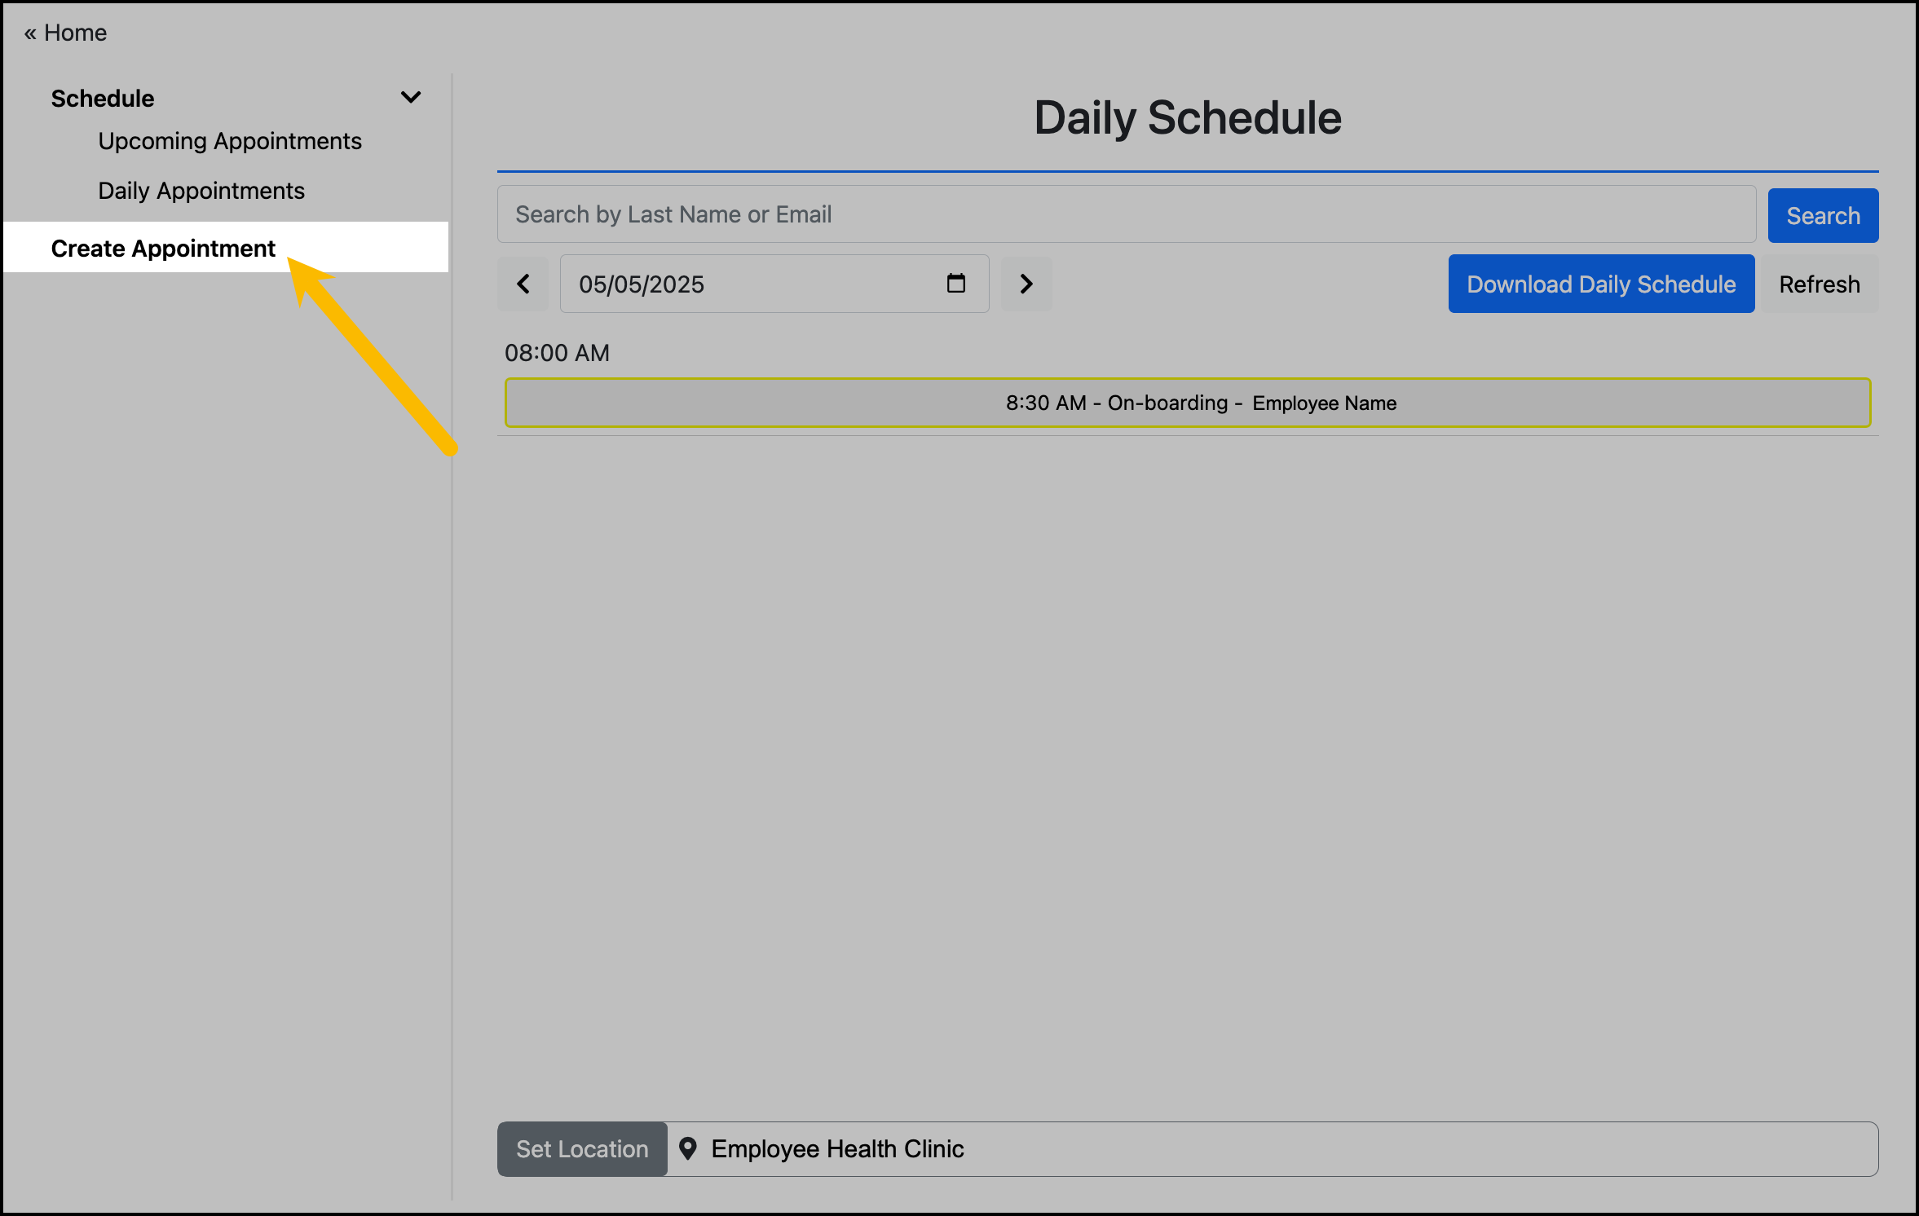Select Upcoming Appointments in the sidebar
Viewport: 1919px width, 1216px height.
click(230, 140)
